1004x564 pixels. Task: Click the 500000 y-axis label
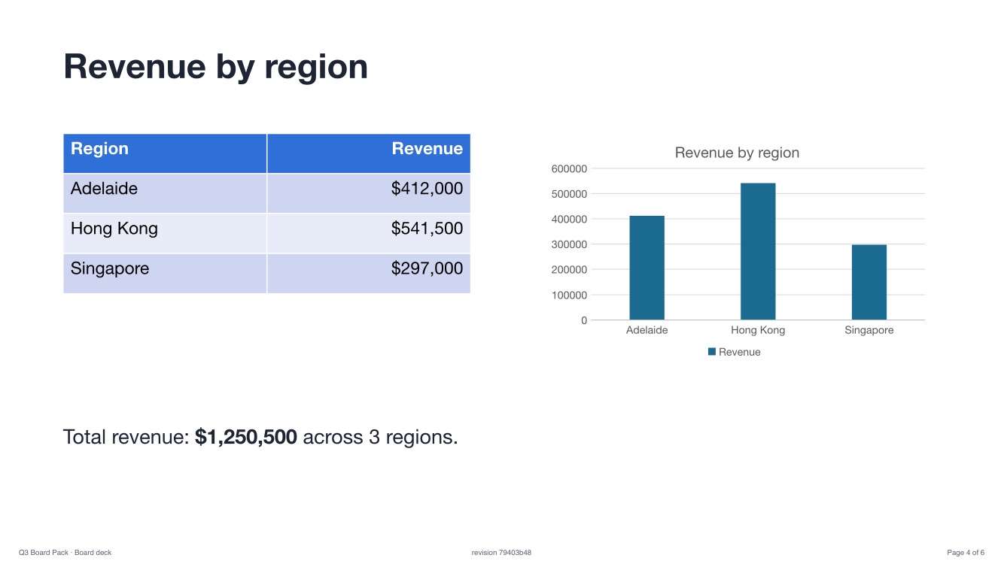coord(569,194)
